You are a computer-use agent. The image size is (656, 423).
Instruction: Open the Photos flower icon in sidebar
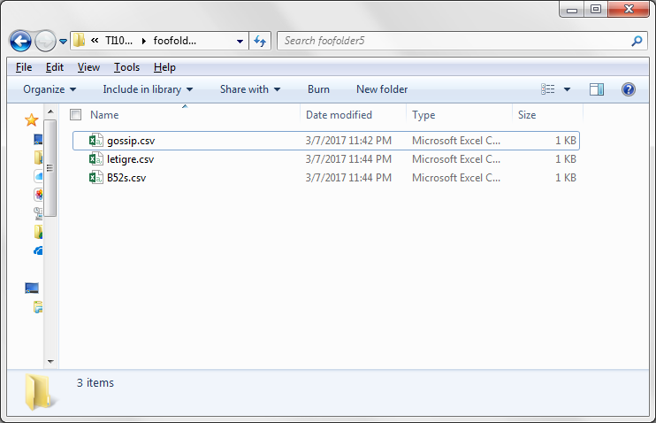coord(38,195)
